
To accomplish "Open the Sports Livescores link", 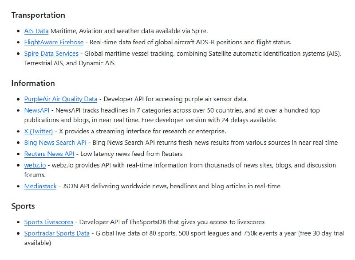I will tap(49, 222).
